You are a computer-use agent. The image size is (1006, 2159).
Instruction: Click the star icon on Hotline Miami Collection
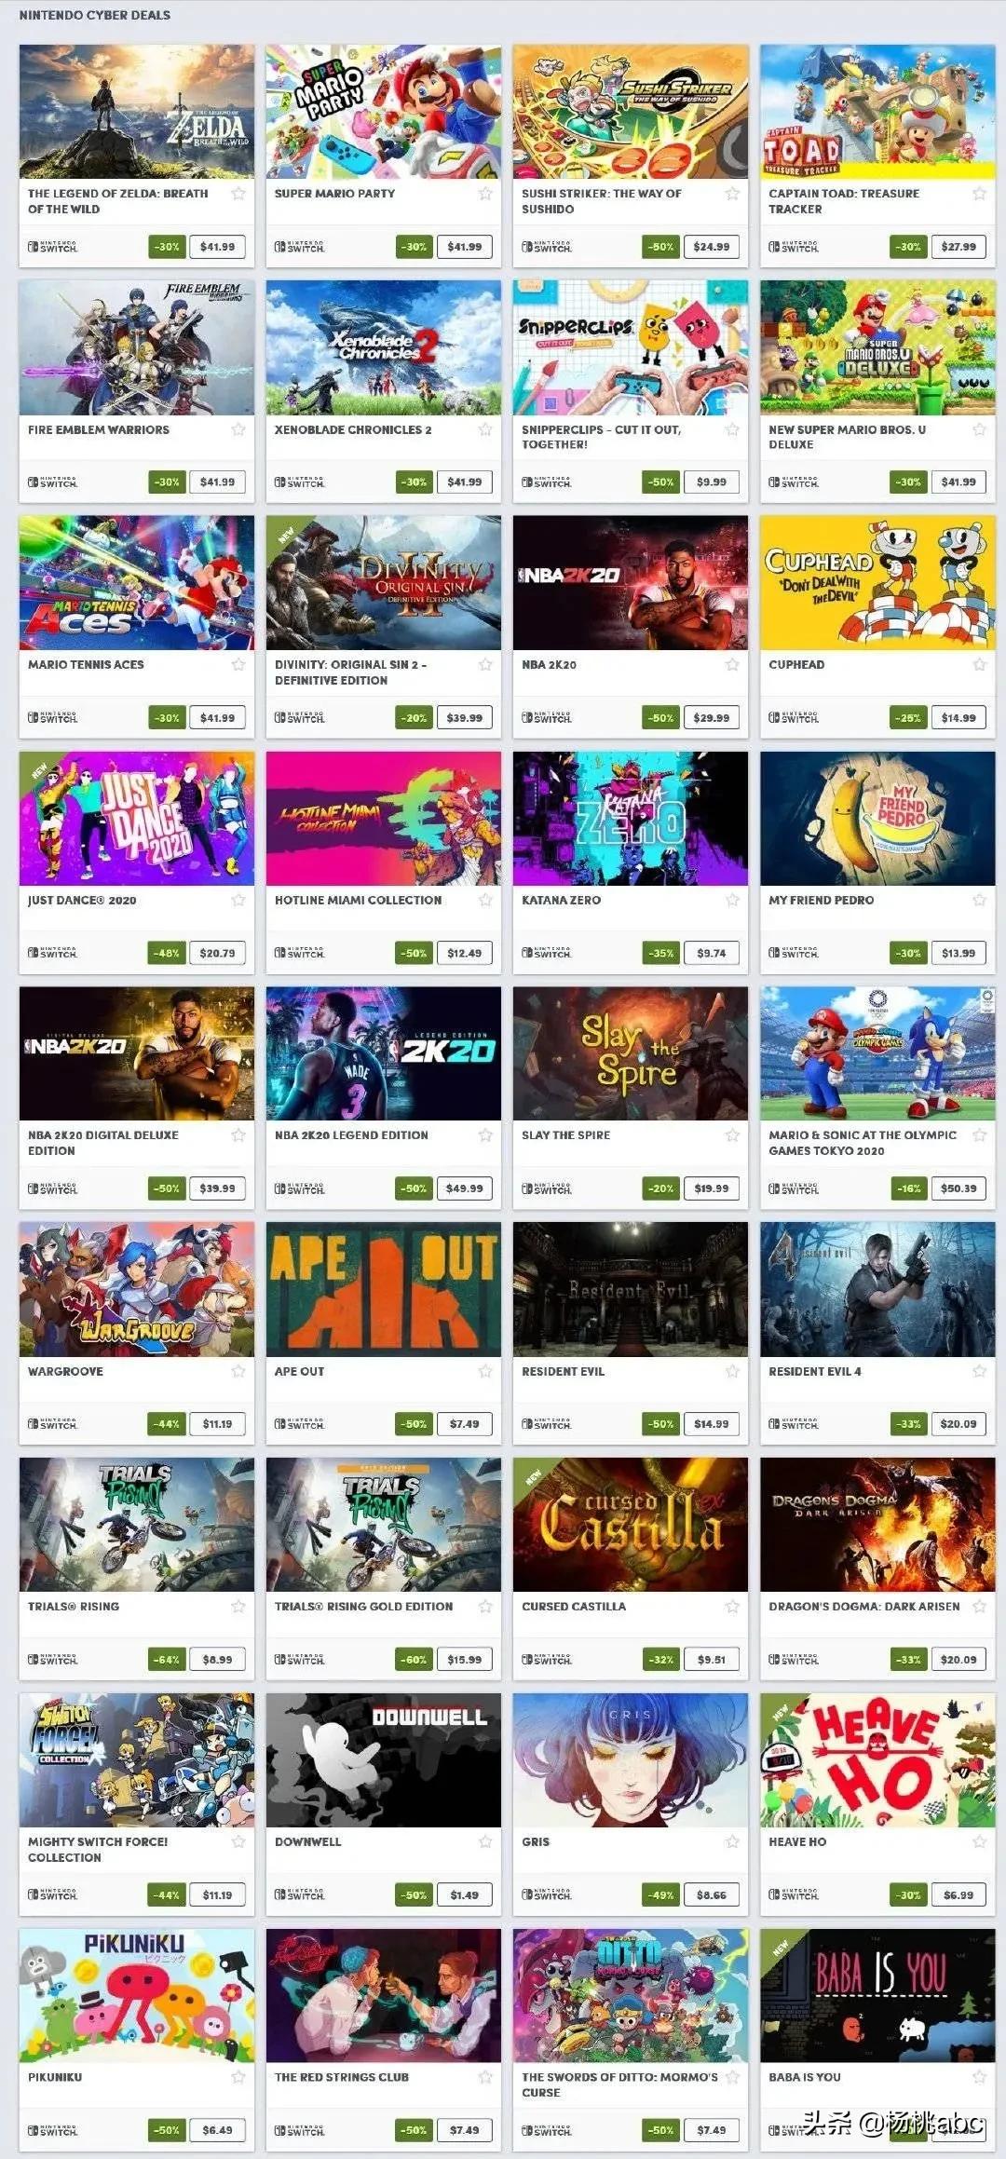(485, 900)
